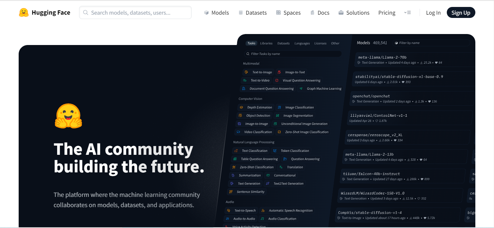Focus the Search models, datasets, users field
The image size is (494, 228).
click(135, 12)
